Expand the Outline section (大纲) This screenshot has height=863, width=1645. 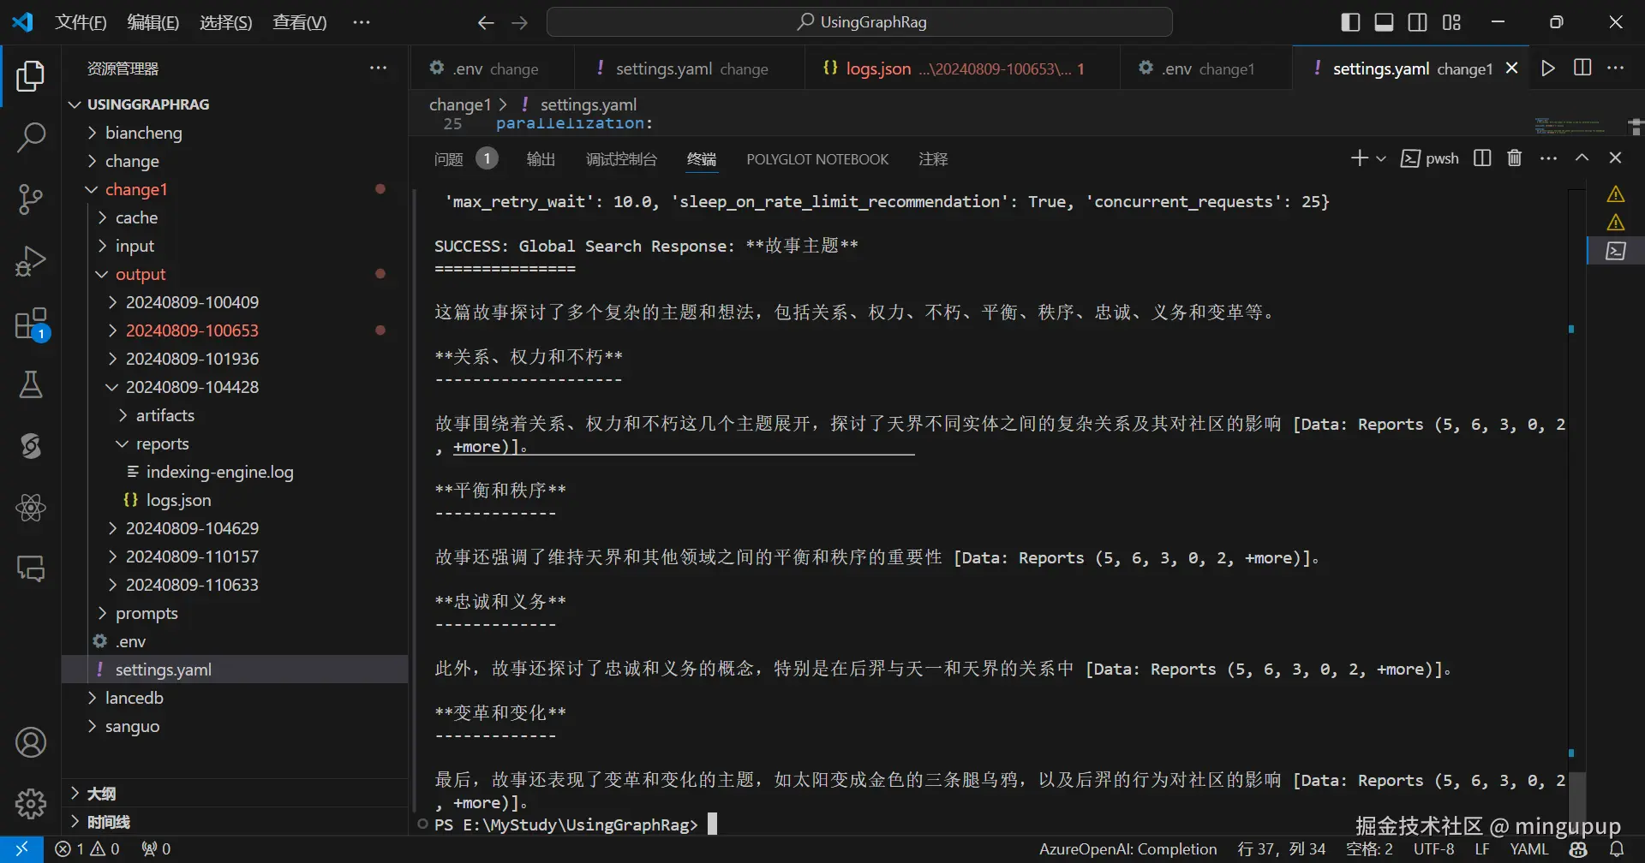click(x=235, y=794)
